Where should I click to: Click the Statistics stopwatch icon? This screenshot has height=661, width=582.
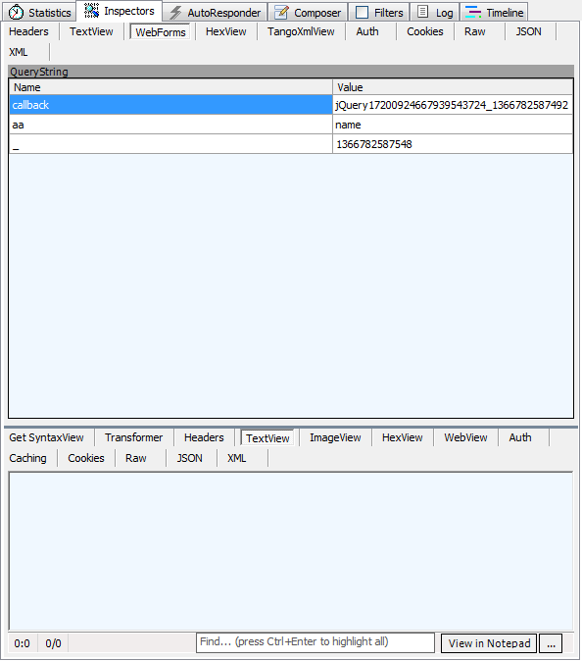pyautogui.click(x=16, y=12)
